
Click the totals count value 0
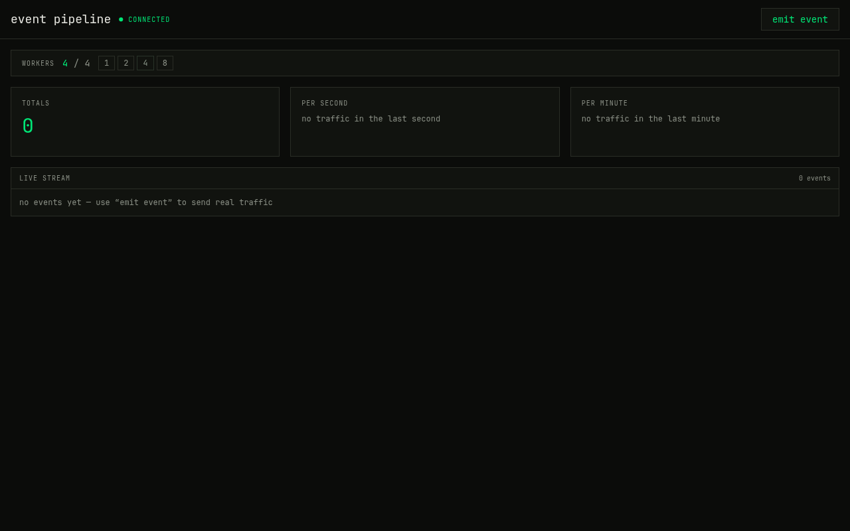point(28,125)
